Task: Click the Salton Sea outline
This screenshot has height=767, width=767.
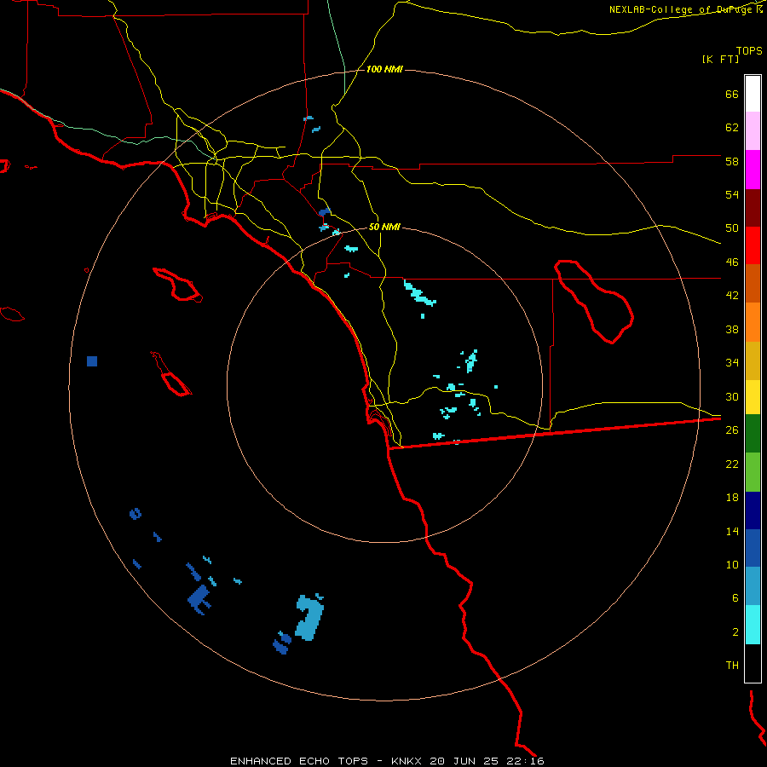Action: pos(594,302)
